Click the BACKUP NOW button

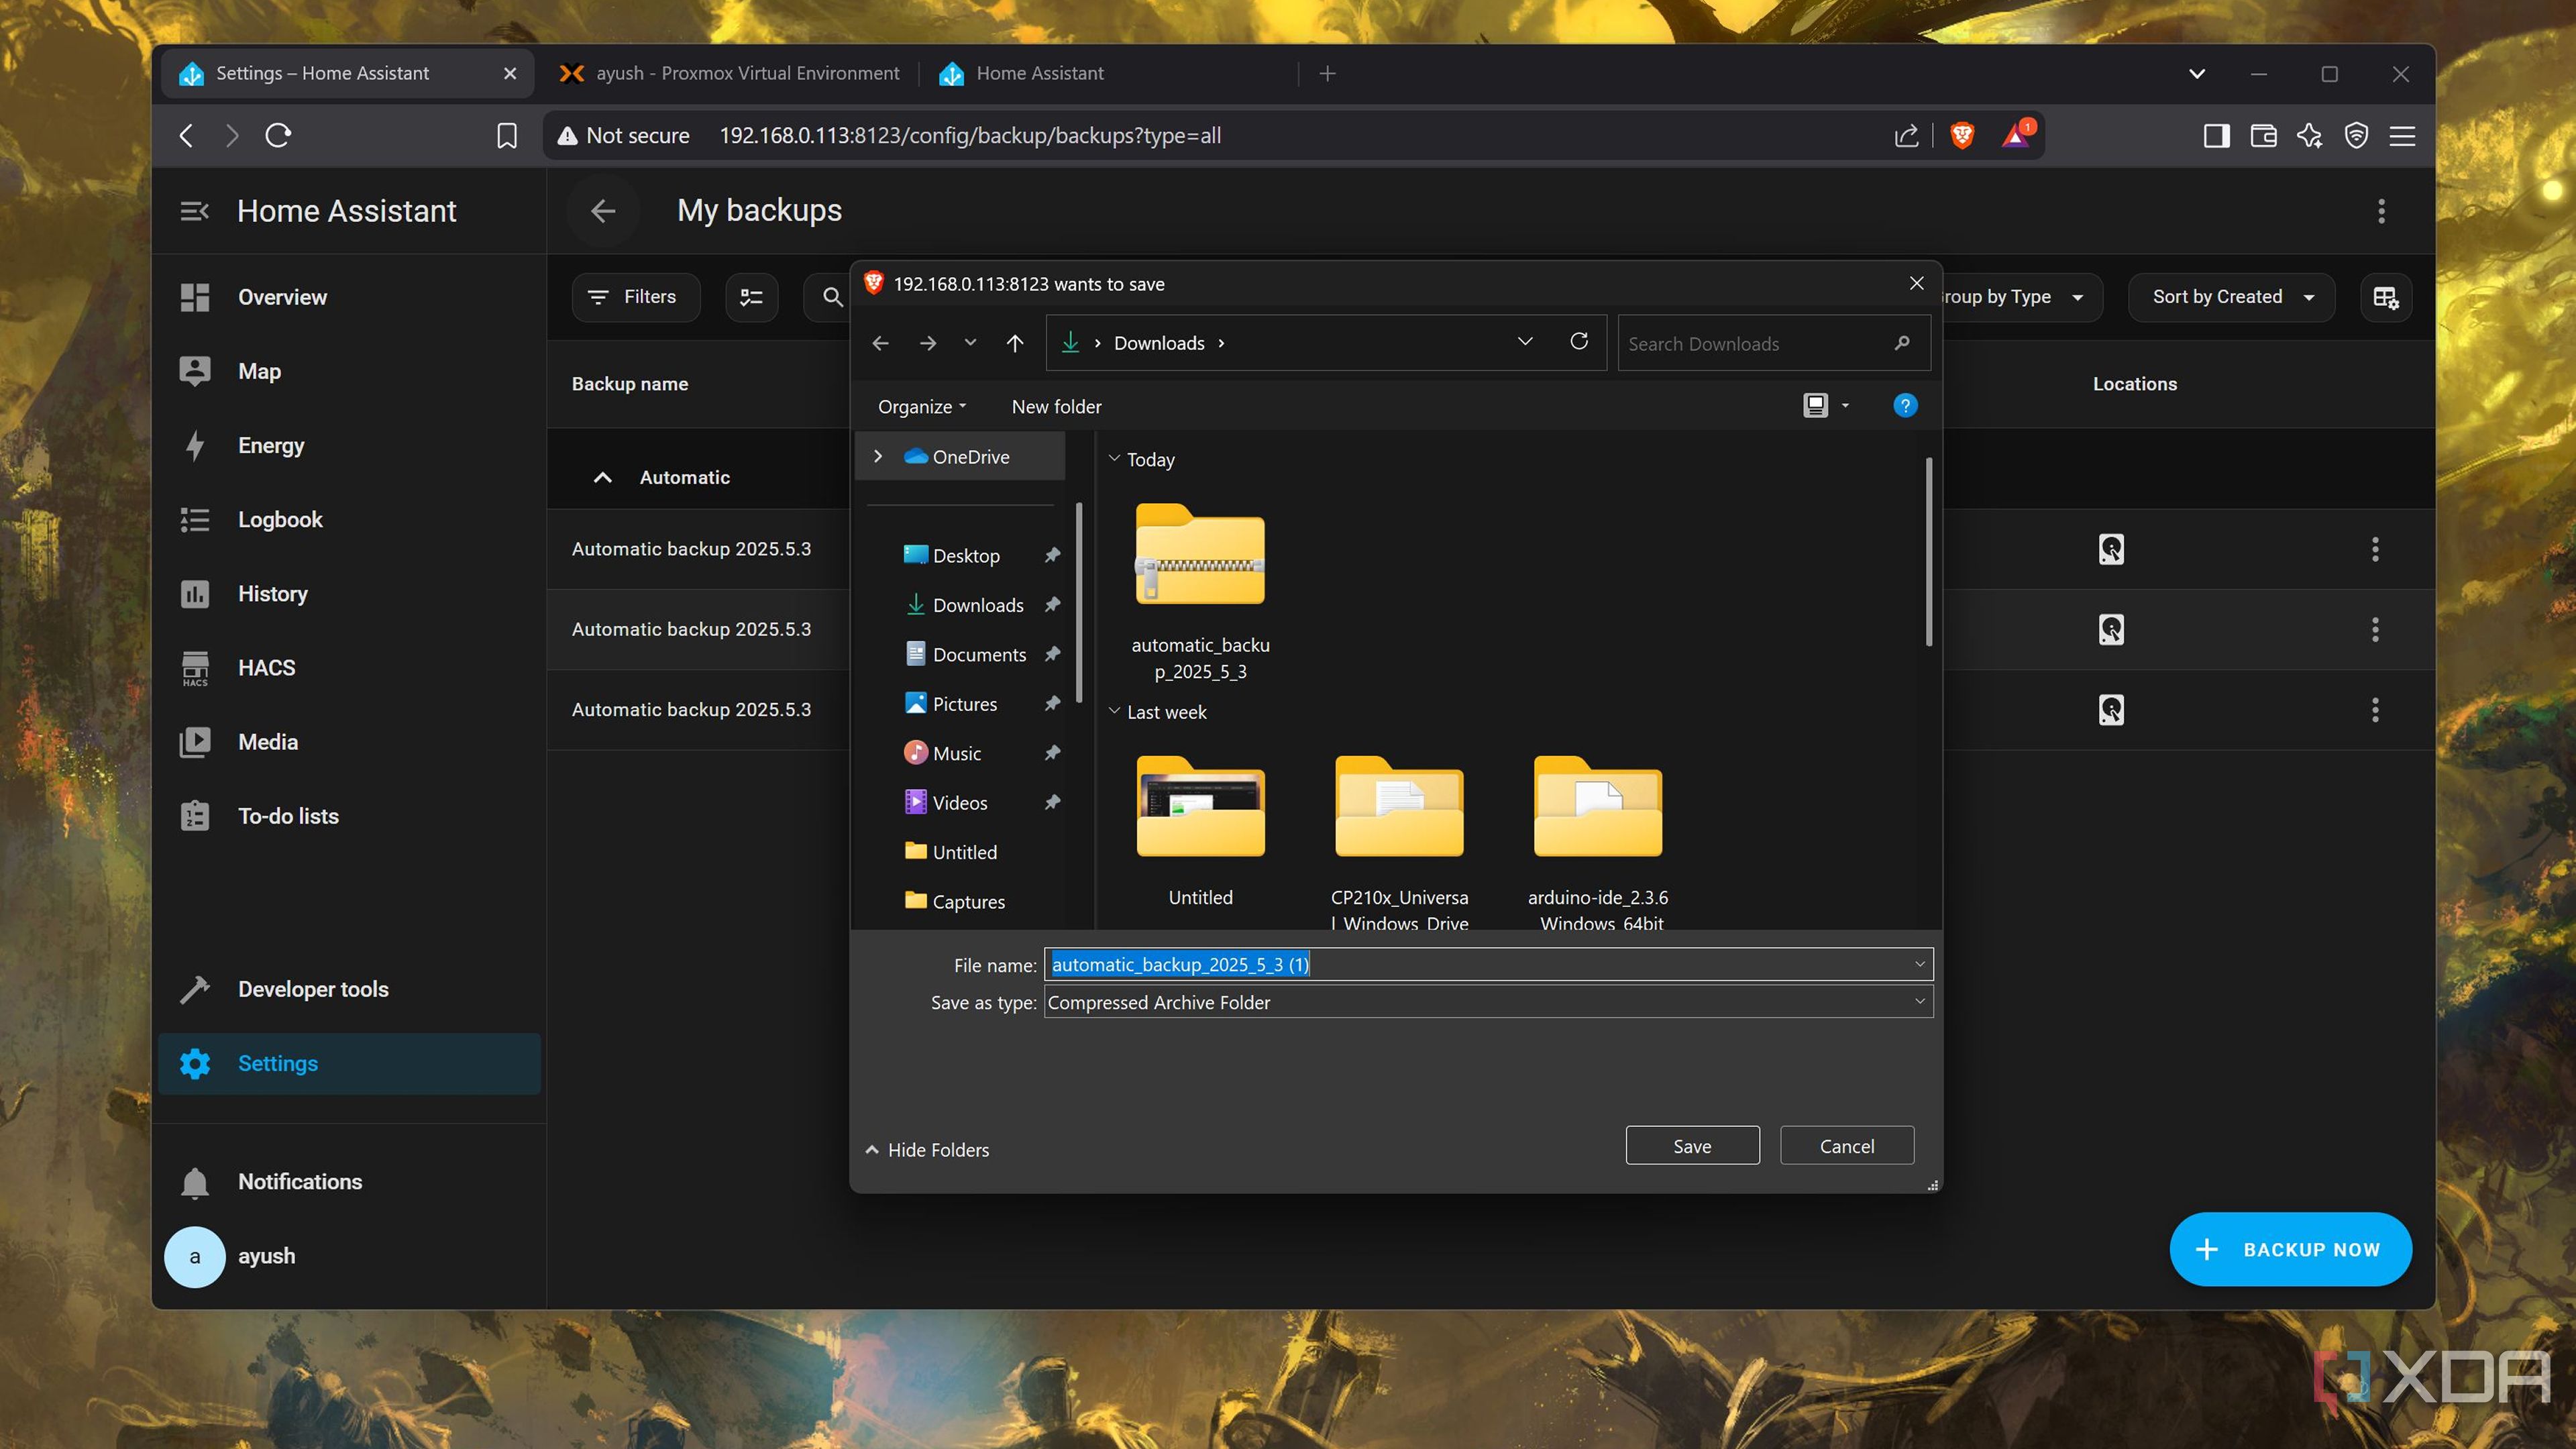[x=2290, y=1249]
